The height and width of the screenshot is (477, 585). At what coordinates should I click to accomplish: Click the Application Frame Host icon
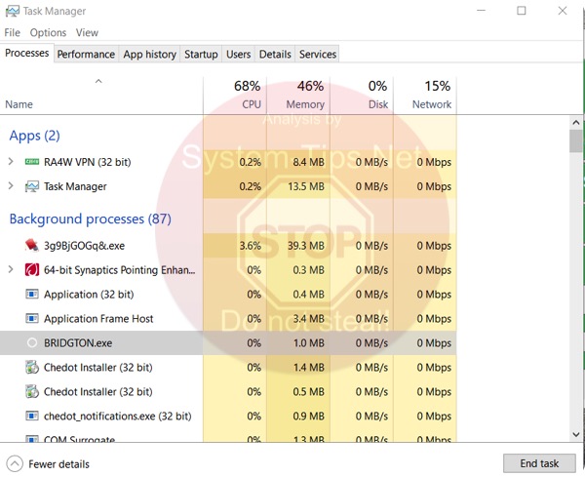32,319
